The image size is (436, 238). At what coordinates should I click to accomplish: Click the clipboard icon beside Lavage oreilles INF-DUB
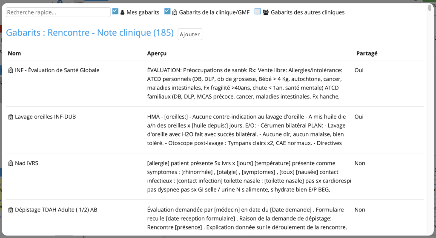11,117
